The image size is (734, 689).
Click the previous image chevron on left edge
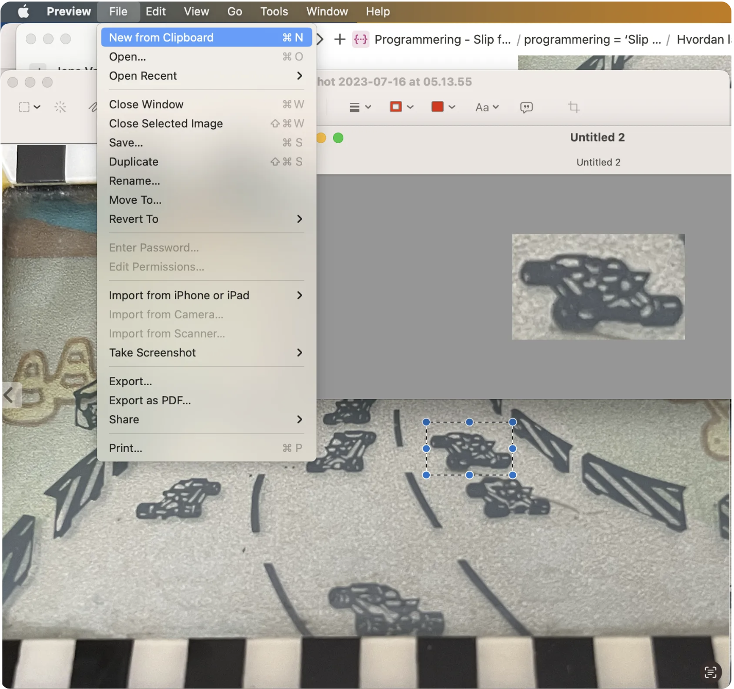(x=9, y=395)
